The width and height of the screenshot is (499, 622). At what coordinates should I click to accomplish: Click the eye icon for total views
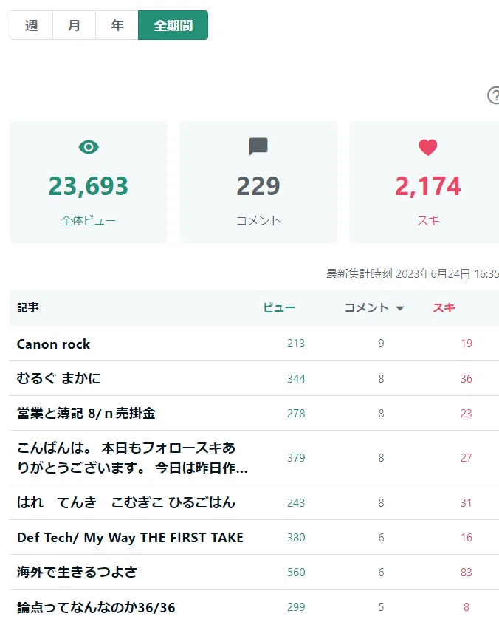(x=89, y=147)
